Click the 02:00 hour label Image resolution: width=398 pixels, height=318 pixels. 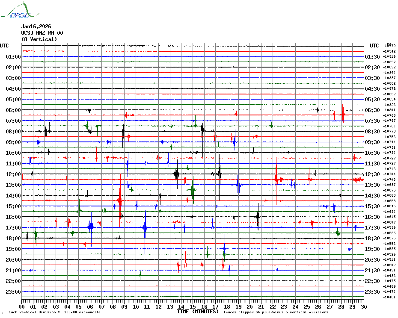point(13,67)
